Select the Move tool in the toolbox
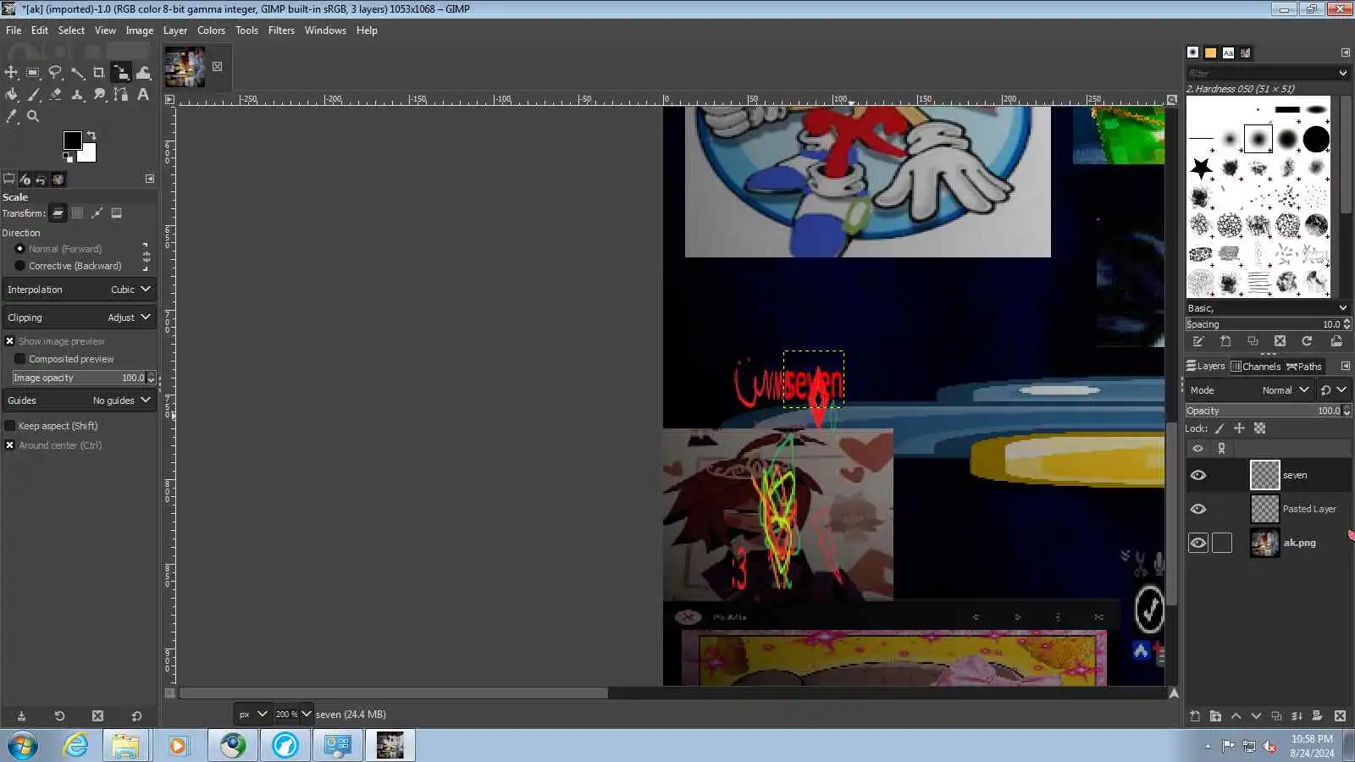The width and height of the screenshot is (1355, 762). (x=11, y=73)
